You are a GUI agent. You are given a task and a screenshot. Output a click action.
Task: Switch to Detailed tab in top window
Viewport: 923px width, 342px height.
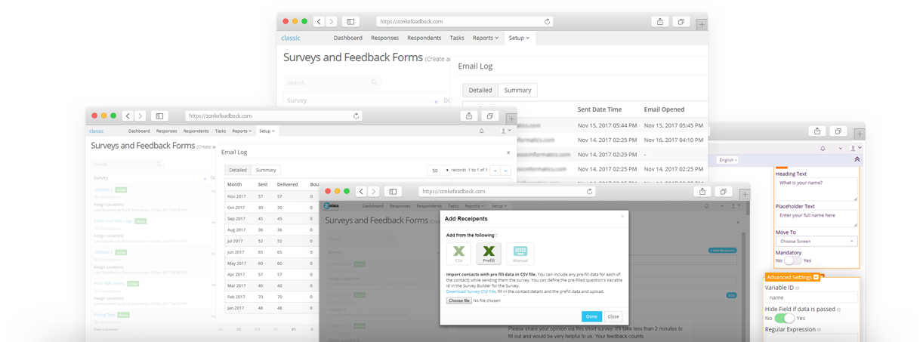480,90
